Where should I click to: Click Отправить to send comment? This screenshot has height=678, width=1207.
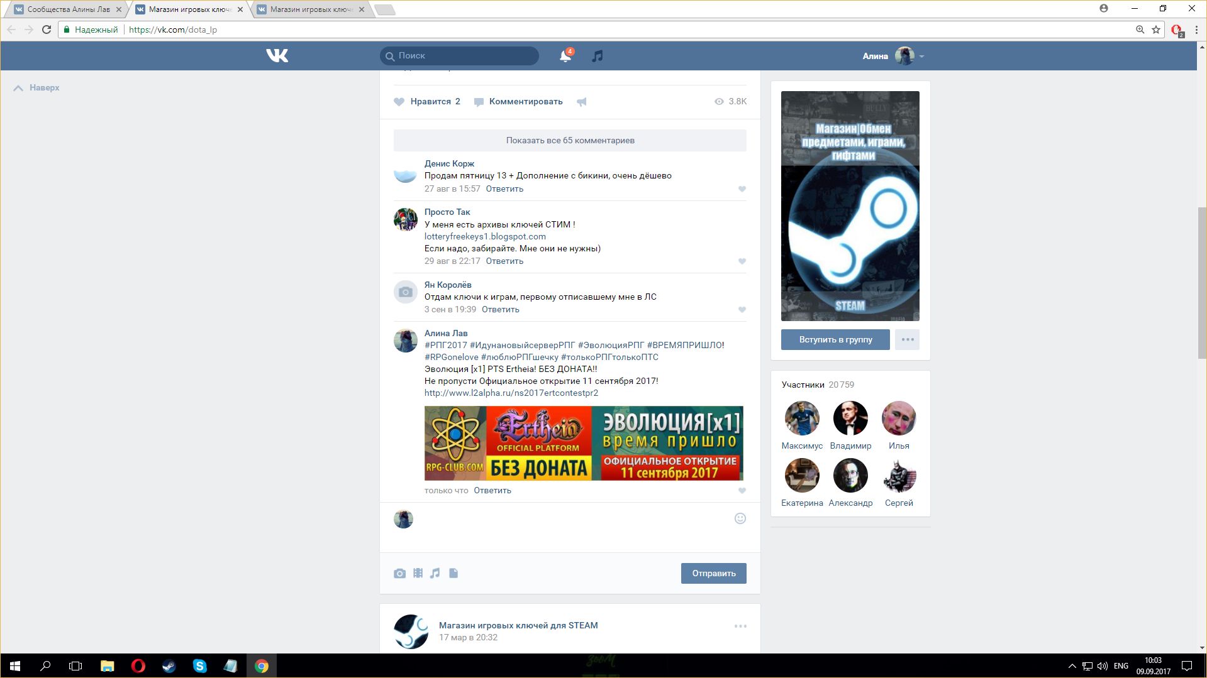coord(713,573)
